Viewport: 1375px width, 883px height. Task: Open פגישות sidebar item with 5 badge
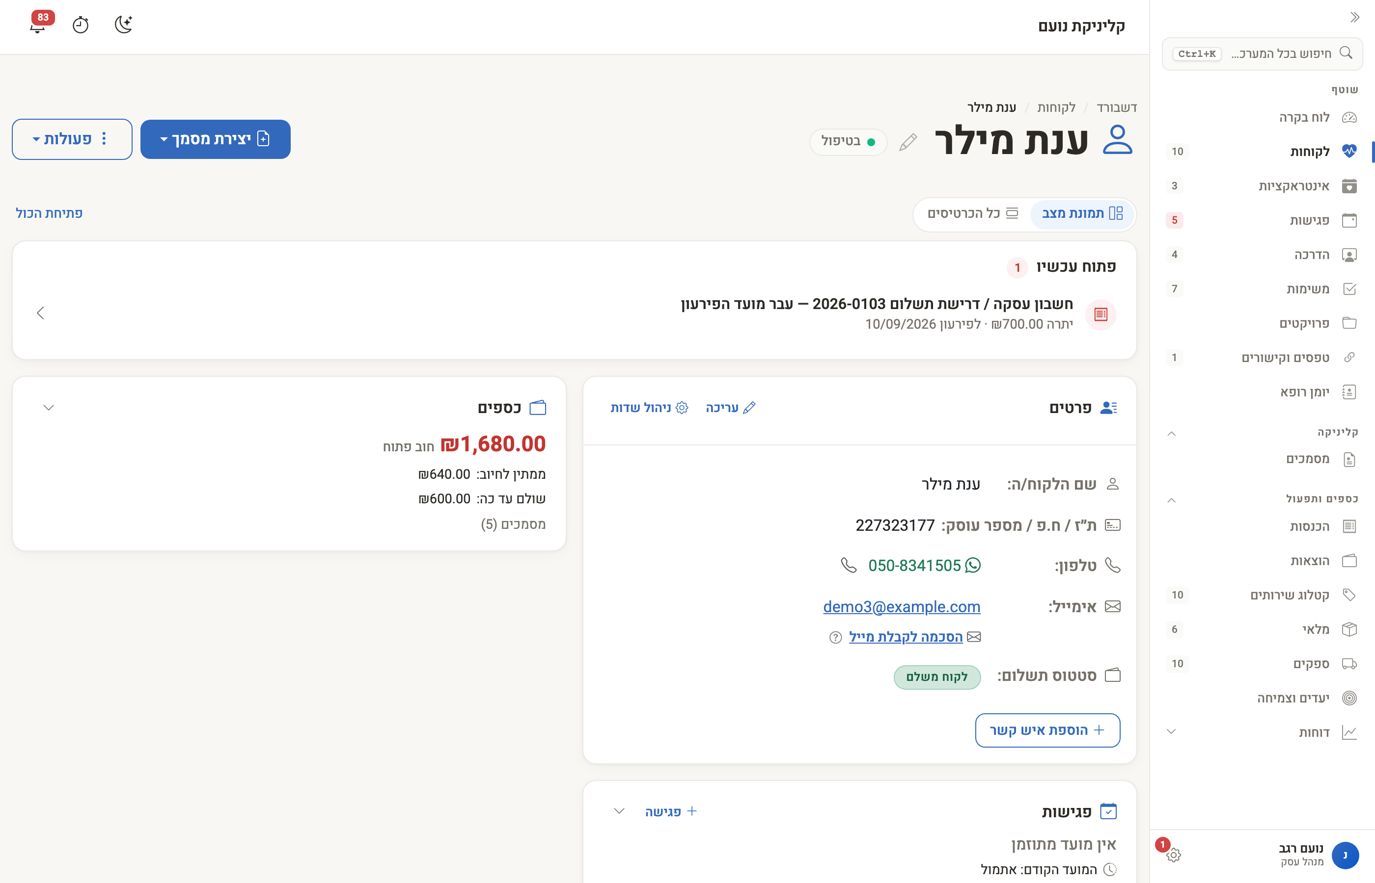click(x=1263, y=220)
